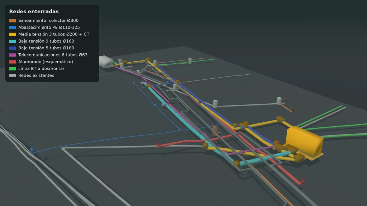Select 'Abastecimiento PE Ø110-125' legend text
The image size is (367, 206).
tap(49, 27)
